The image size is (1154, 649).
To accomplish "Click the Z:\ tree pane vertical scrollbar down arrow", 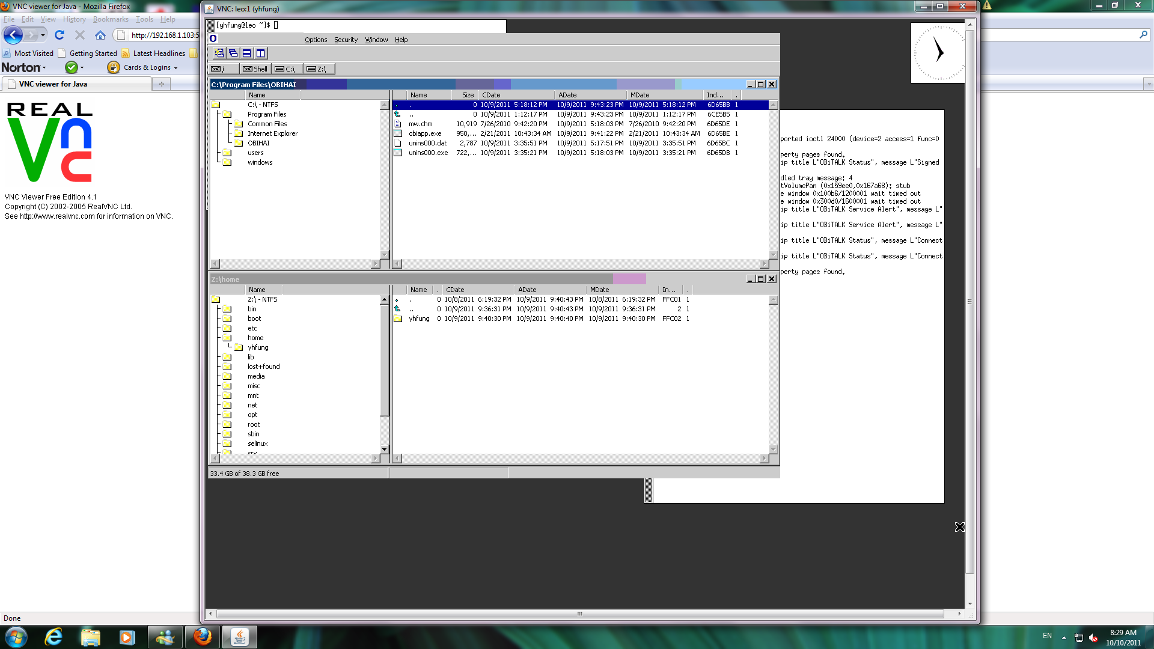I will pyautogui.click(x=384, y=449).
